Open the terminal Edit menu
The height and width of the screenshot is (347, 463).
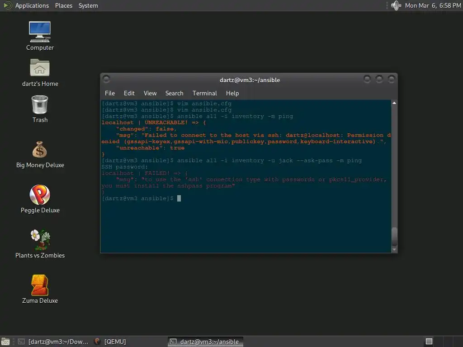pyautogui.click(x=129, y=93)
